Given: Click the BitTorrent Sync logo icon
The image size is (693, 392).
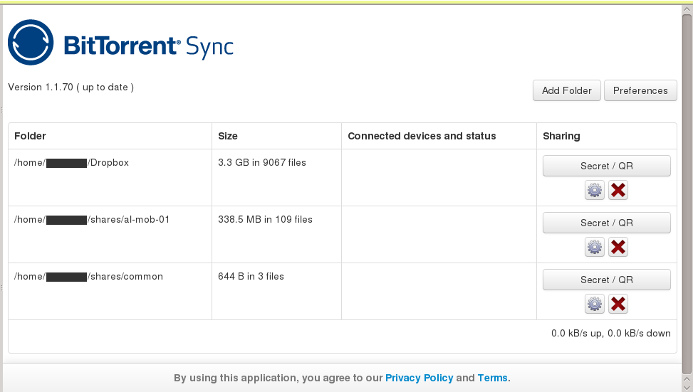Looking at the screenshot, I should point(31,43).
